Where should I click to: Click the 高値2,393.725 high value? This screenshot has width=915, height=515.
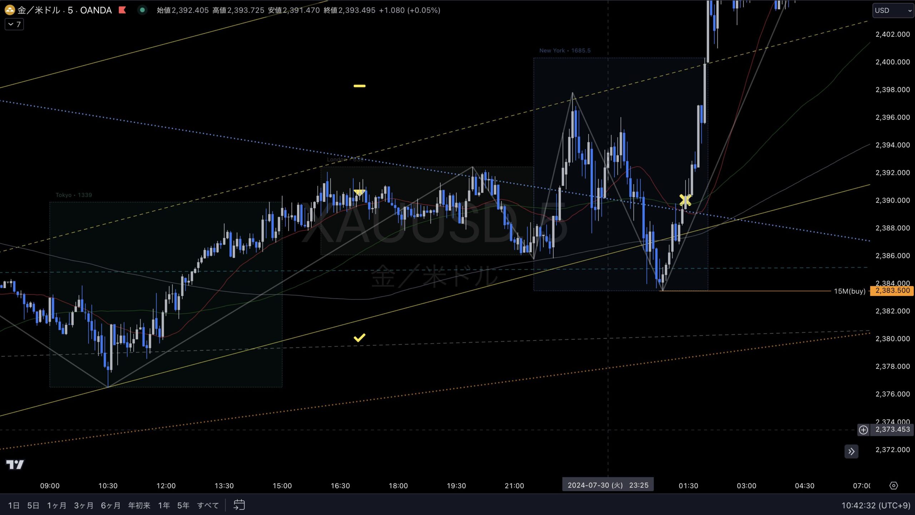point(238,10)
